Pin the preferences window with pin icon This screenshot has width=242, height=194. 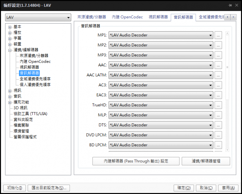tap(230, 5)
